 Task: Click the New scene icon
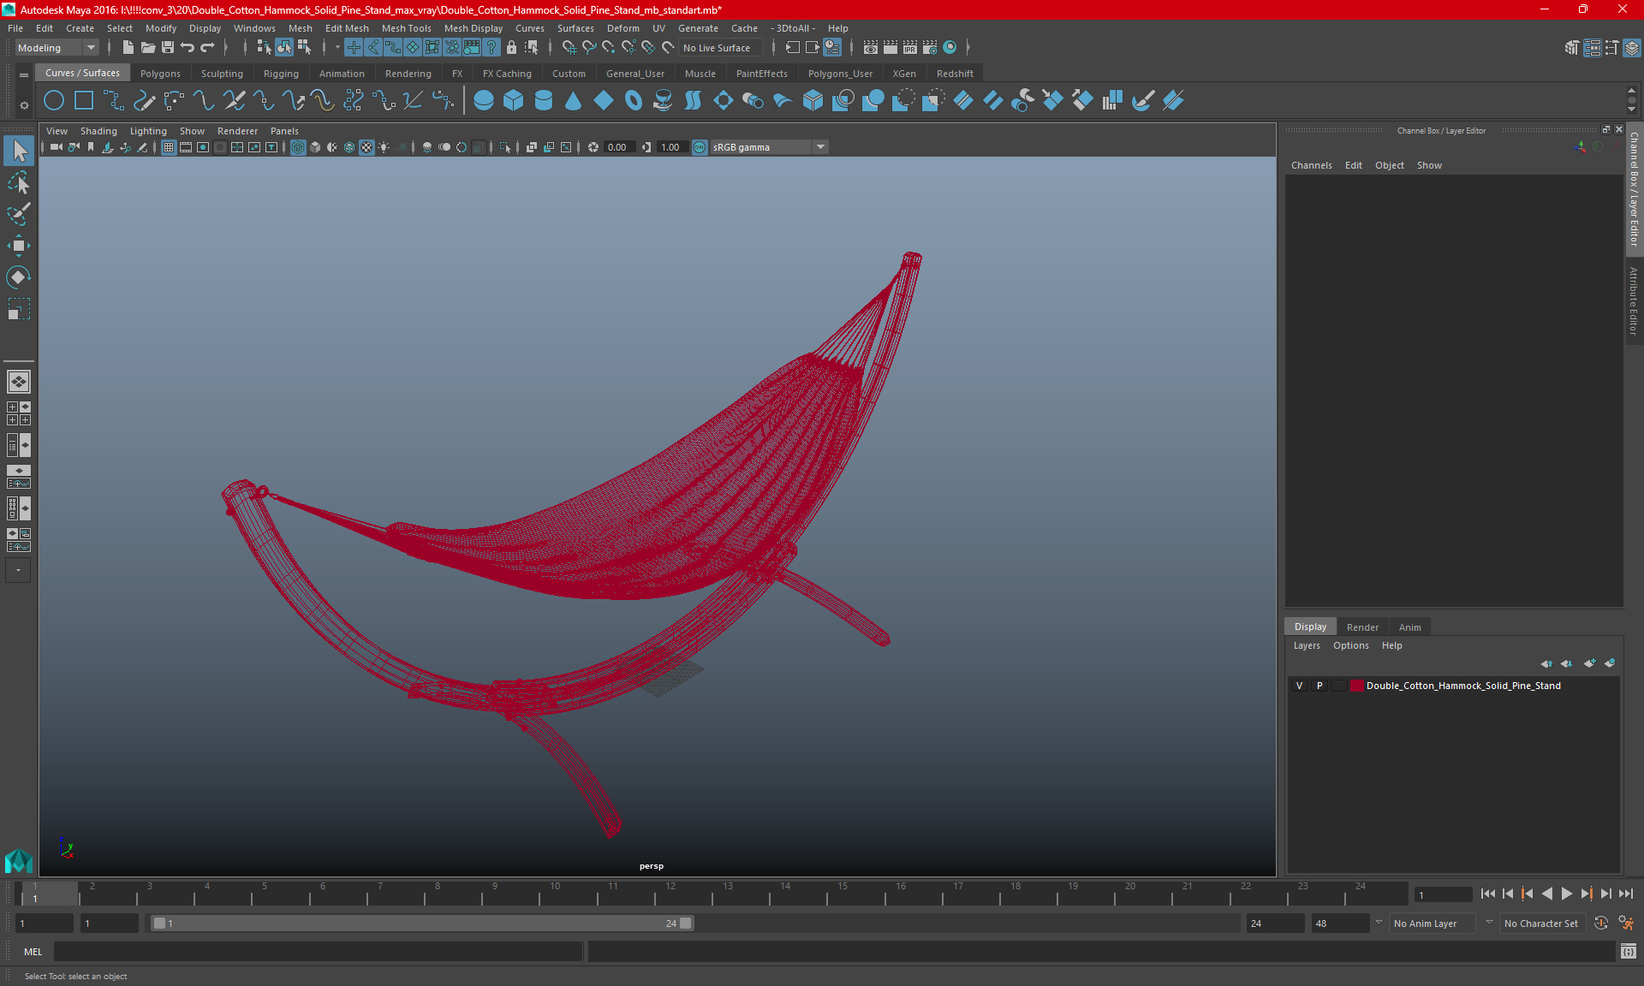tap(128, 48)
